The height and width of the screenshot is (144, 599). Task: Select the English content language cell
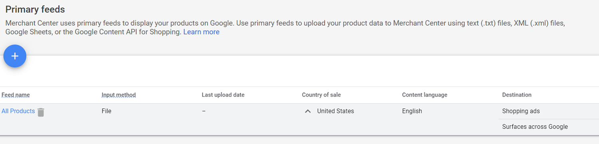412,111
